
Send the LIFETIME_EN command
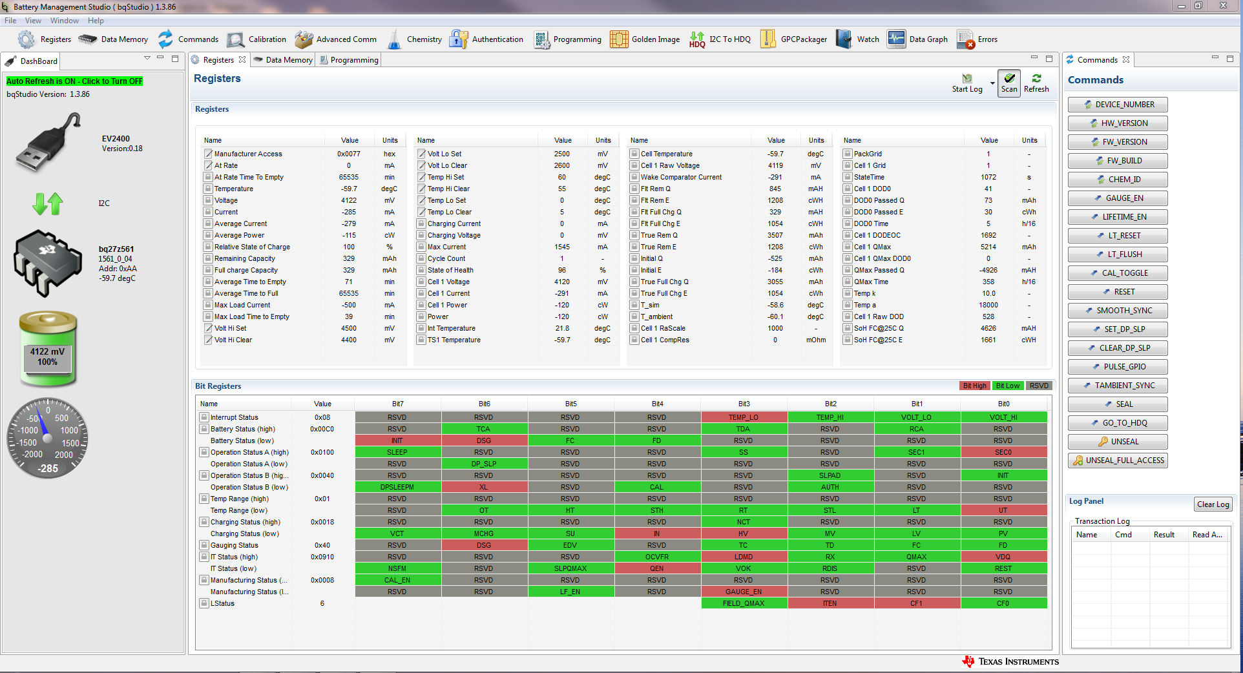point(1118,217)
